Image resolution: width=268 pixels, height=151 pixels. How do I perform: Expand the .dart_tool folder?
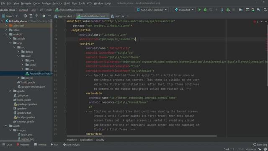point(6,26)
